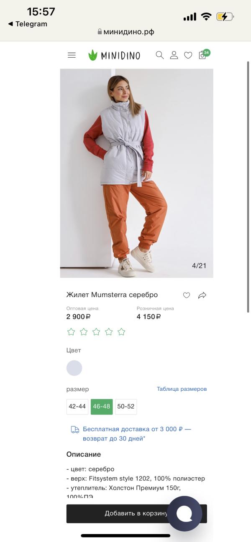The width and height of the screenshot is (251, 542).
Task: Tap the минидино.рф address bar
Action: click(125, 31)
